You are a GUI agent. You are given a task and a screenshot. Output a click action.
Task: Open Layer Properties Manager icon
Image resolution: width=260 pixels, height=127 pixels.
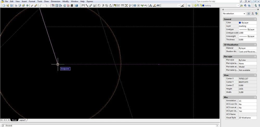tap(189, 5)
